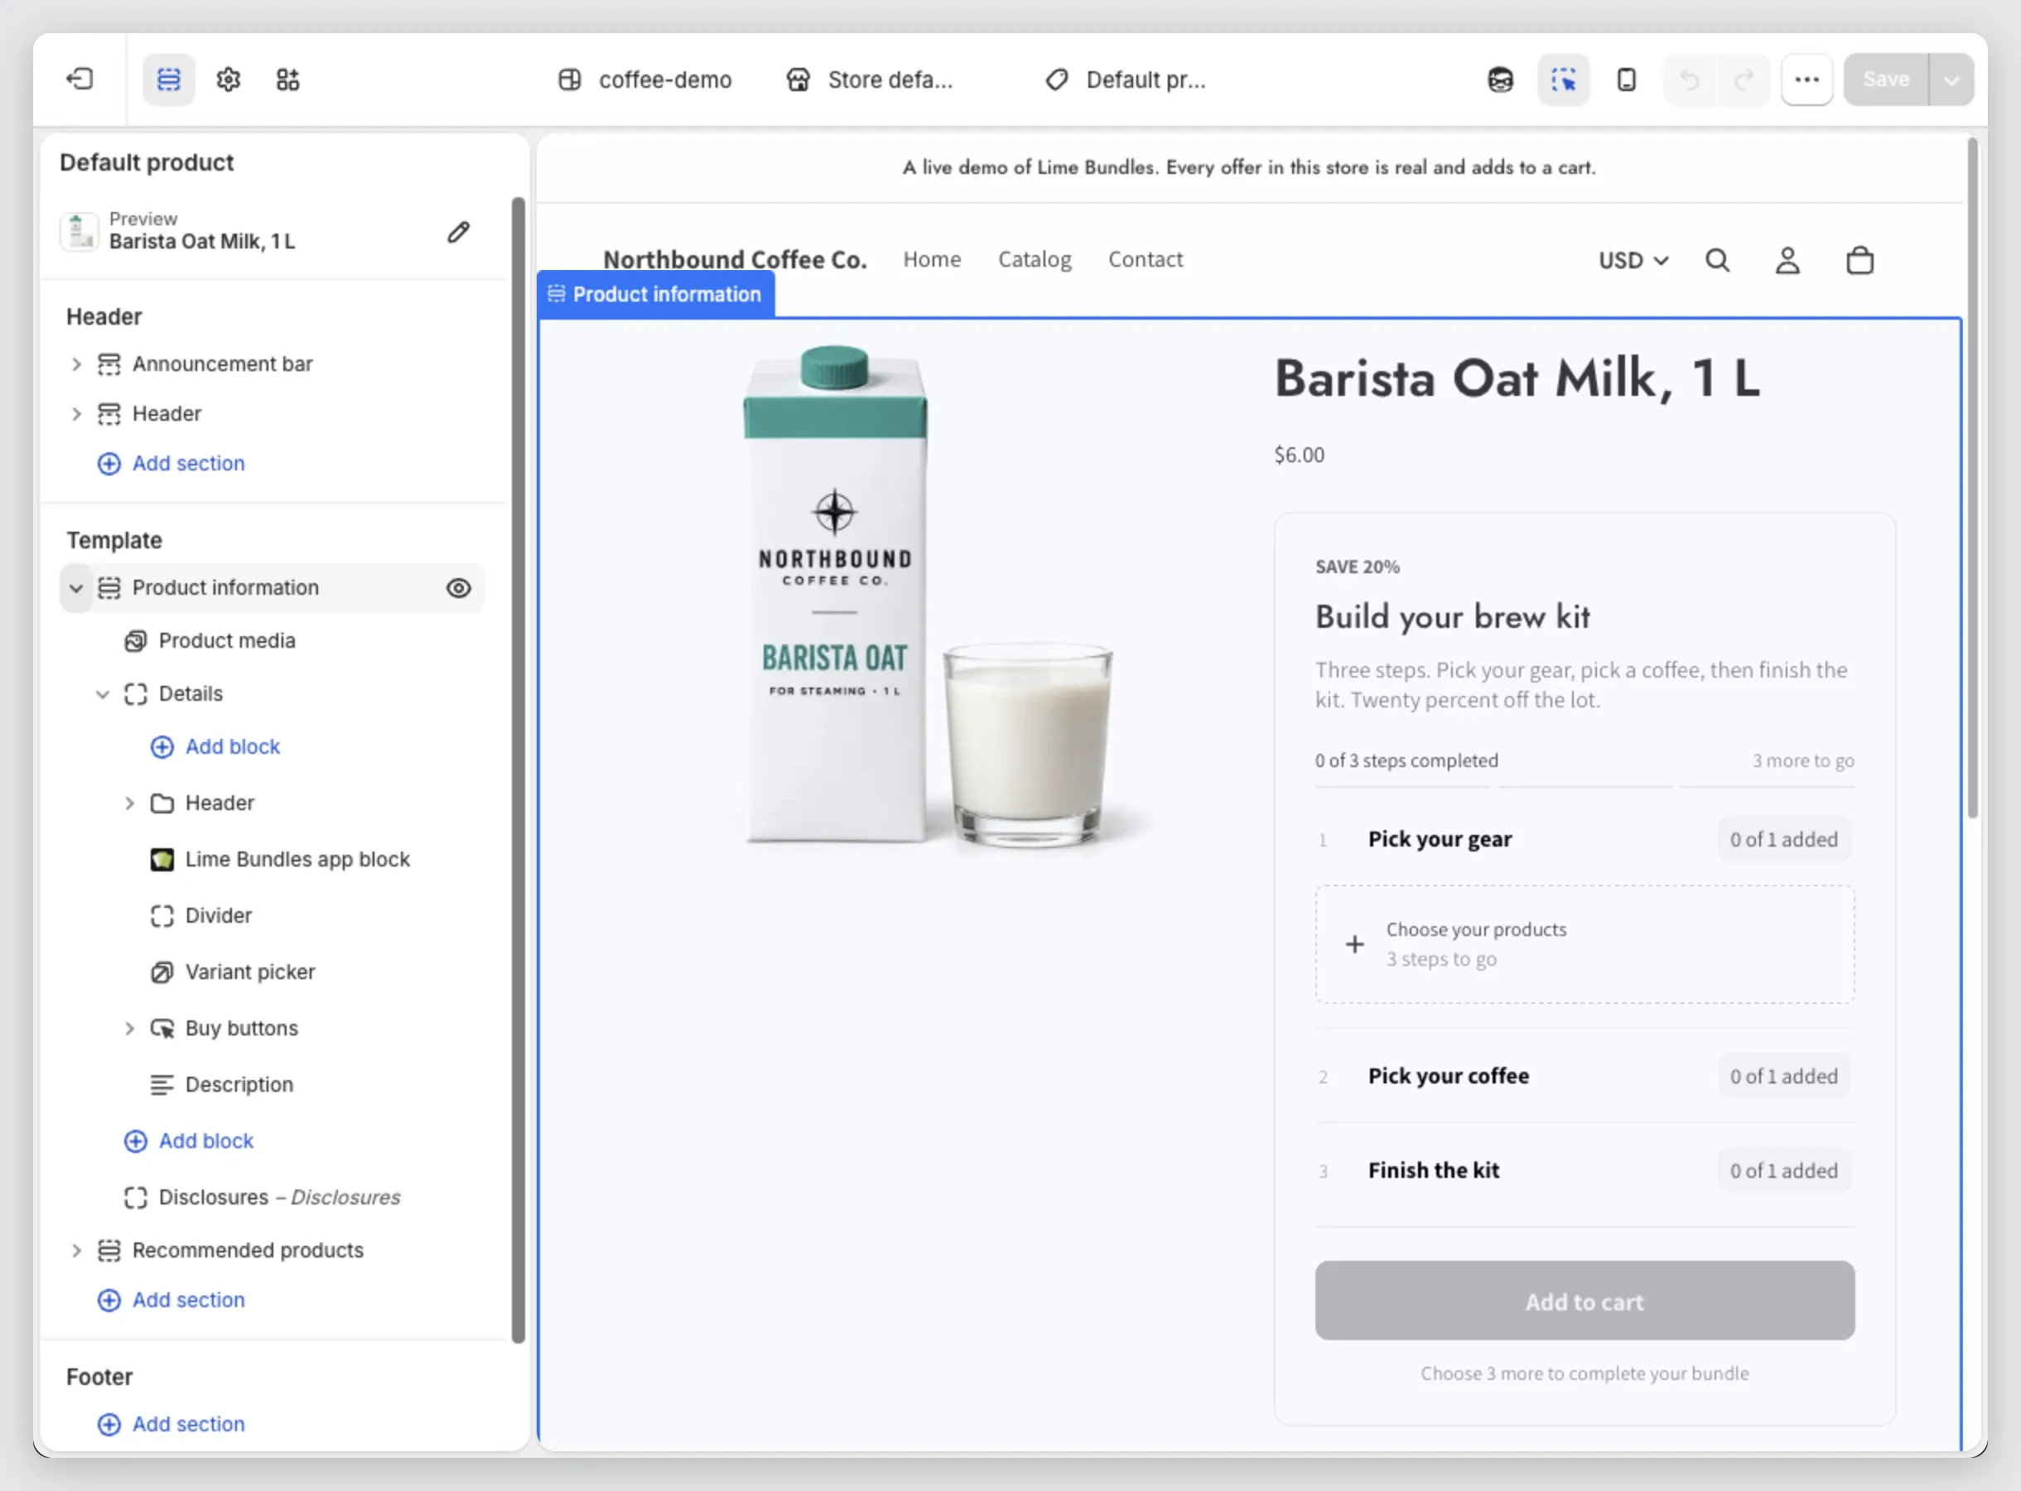Open the USD currency dropdown
Screen dimensions: 2021x1491
pos(1633,260)
